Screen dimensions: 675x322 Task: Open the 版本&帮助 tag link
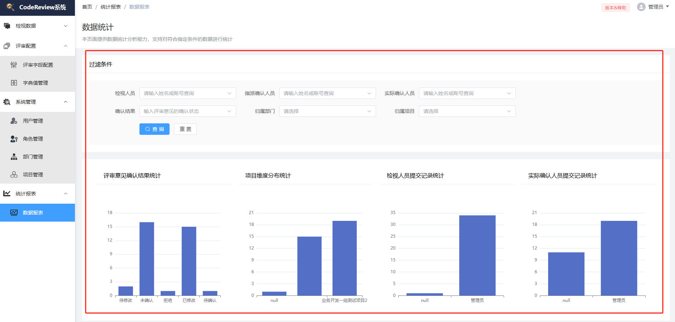pos(615,8)
